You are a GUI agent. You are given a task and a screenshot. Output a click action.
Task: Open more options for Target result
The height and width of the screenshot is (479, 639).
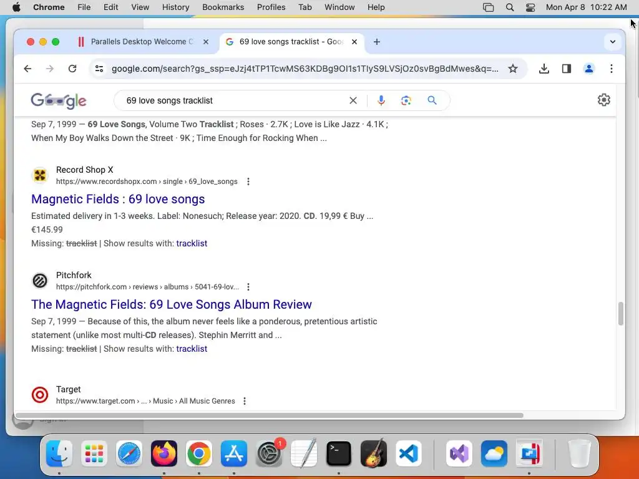click(x=245, y=401)
